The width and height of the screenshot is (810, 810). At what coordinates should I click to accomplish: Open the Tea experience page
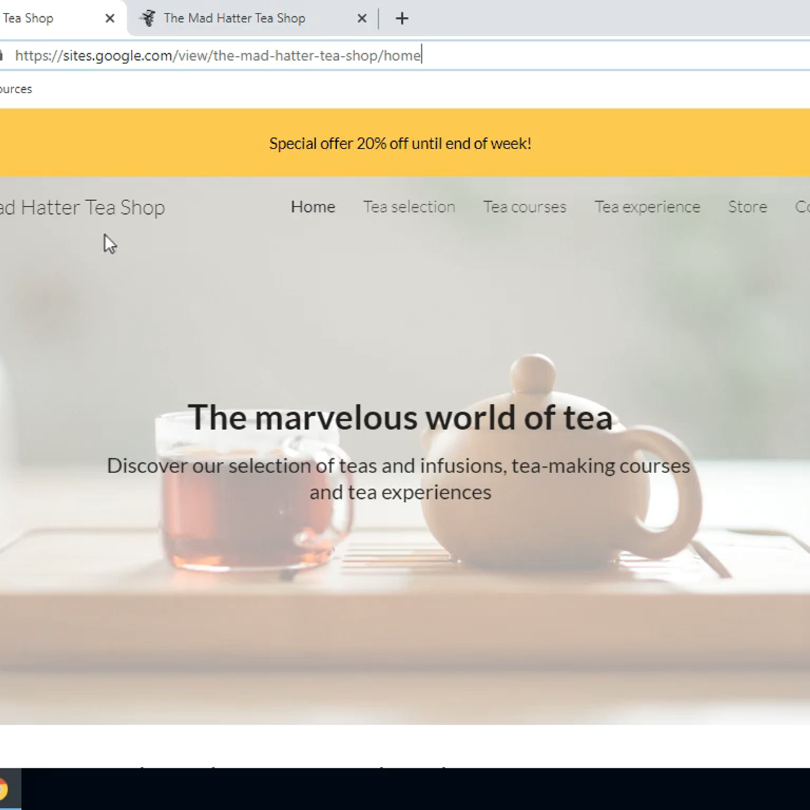coord(647,207)
